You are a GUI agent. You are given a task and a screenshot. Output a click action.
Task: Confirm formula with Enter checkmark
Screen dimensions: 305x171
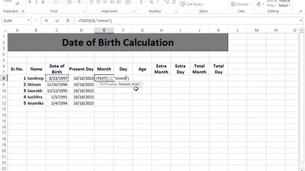pos(57,20)
